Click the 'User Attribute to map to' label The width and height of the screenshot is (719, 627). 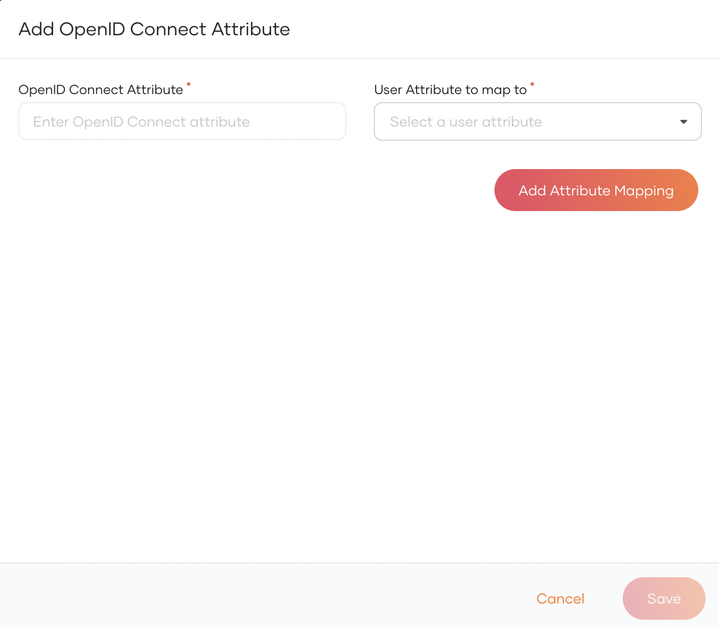[x=450, y=90]
